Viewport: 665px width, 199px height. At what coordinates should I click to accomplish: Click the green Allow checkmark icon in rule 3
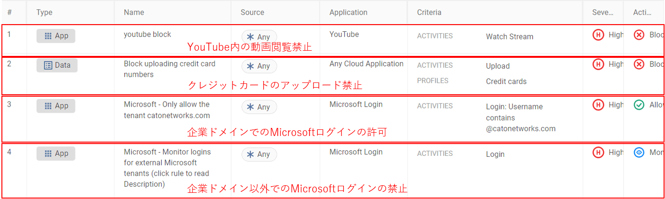[x=639, y=105]
